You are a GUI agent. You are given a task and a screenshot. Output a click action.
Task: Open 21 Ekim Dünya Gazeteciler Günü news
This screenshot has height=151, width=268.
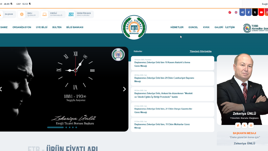point(172,109)
